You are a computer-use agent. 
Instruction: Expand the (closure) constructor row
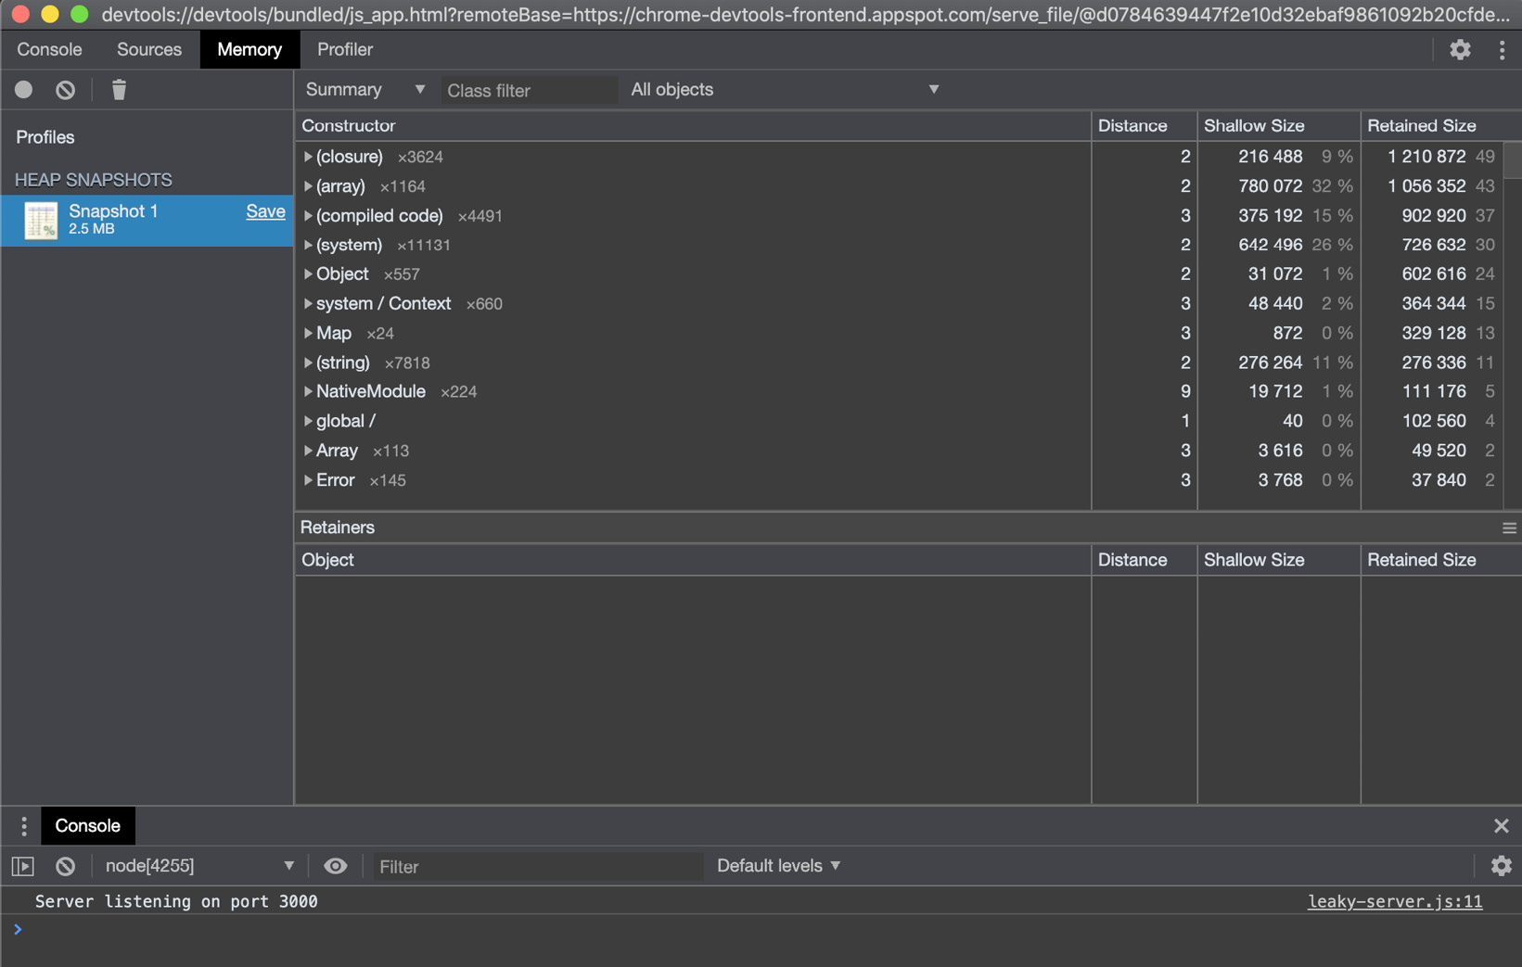[x=308, y=157]
